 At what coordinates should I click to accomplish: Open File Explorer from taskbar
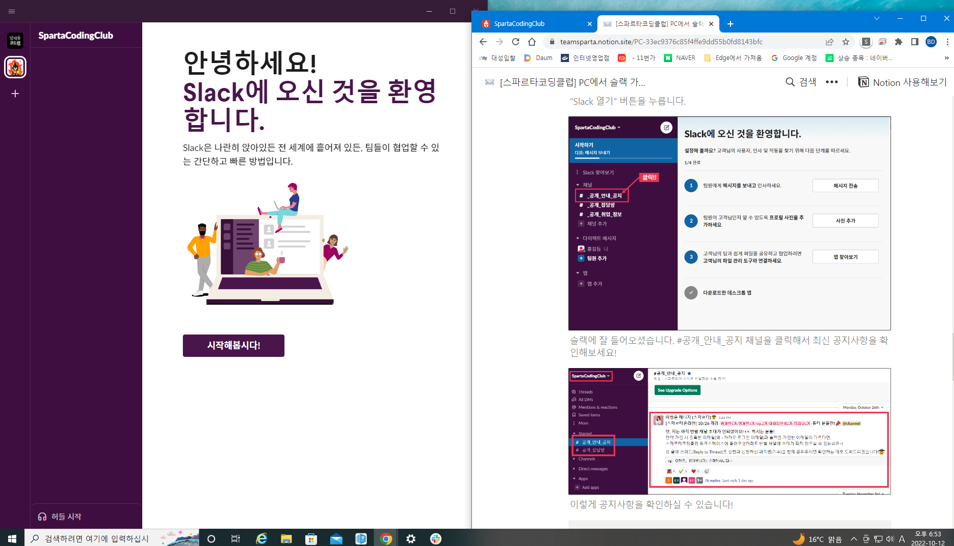click(286, 538)
